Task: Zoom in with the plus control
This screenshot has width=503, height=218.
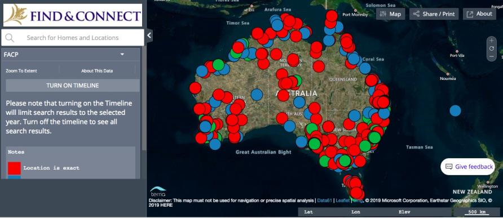Action: (492, 41)
